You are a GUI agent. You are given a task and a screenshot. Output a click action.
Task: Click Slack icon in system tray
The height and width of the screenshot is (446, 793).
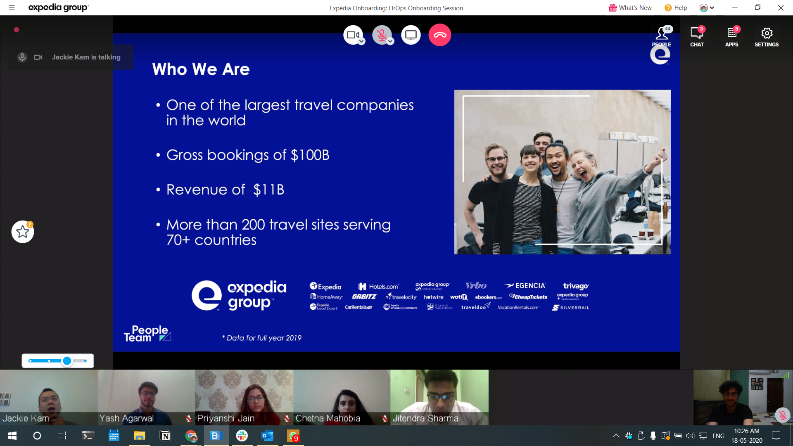point(629,436)
